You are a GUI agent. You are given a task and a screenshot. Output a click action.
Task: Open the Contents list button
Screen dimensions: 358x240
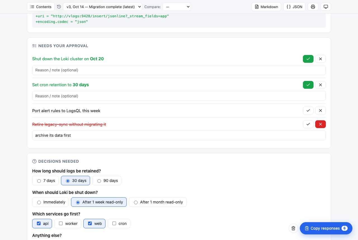pyautogui.click(x=41, y=7)
